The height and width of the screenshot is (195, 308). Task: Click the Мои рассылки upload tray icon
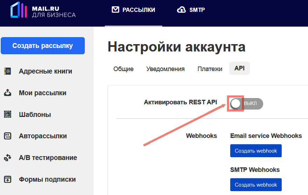click(x=7, y=92)
